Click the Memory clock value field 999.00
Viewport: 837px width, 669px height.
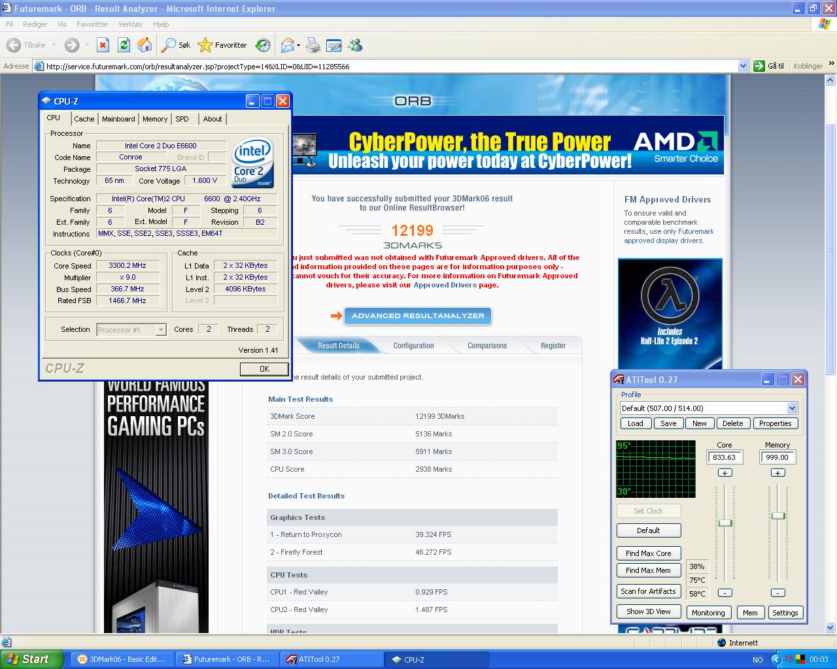(777, 457)
